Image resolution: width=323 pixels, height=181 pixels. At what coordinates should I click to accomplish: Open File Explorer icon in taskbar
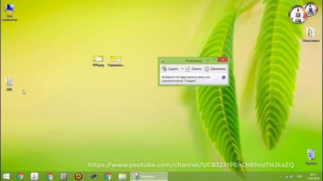coord(122,176)
